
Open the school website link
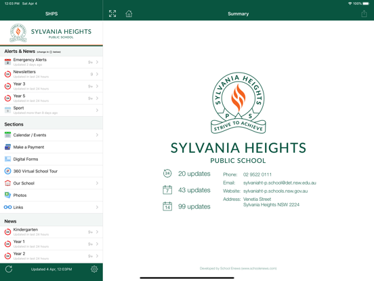275,191
